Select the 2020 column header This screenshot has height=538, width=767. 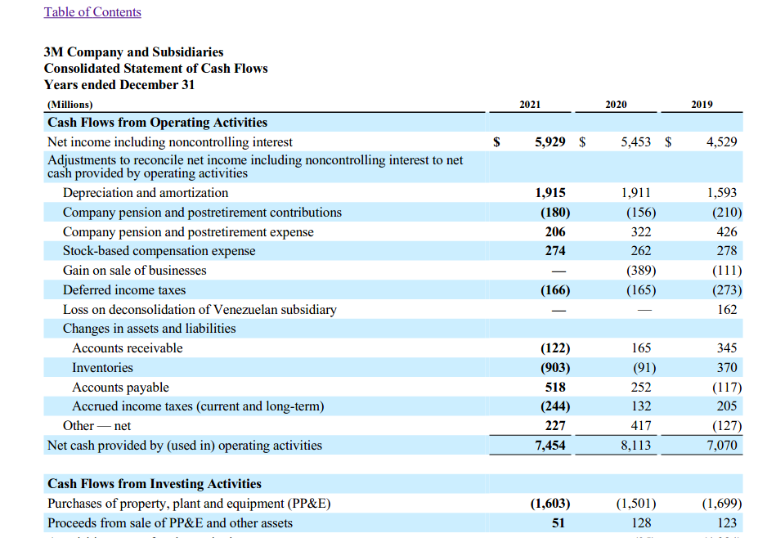click(616, 105)
